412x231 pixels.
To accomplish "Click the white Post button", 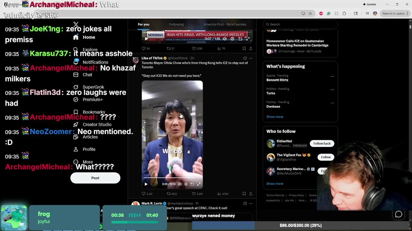I will [95, 178].
